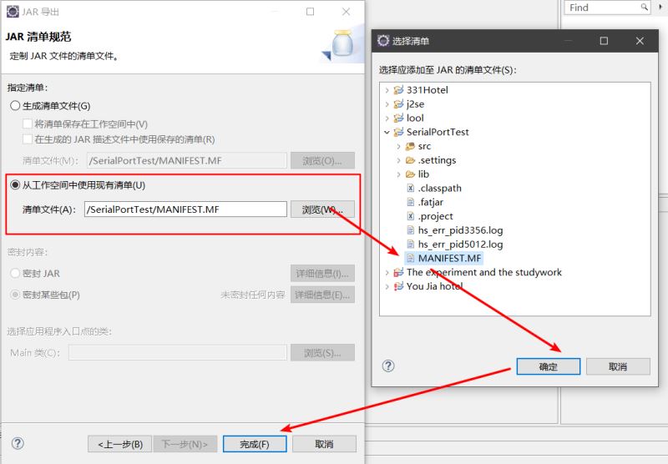Image resolution: width=668 pixels, height=464 pixels.
Task: Expand the You Jia hotel node
Action: pos(387,286)
